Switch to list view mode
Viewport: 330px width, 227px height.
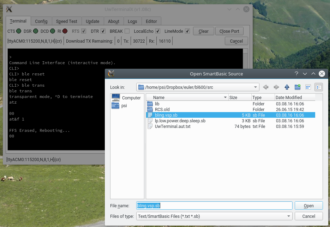point(308,87)
